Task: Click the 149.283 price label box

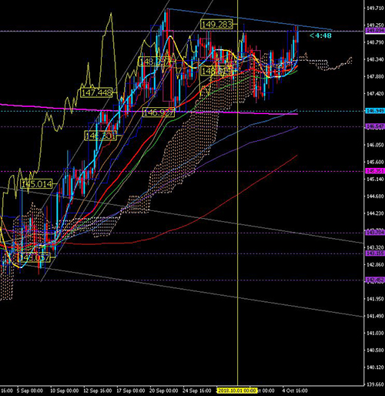Action: pos(216,25)
